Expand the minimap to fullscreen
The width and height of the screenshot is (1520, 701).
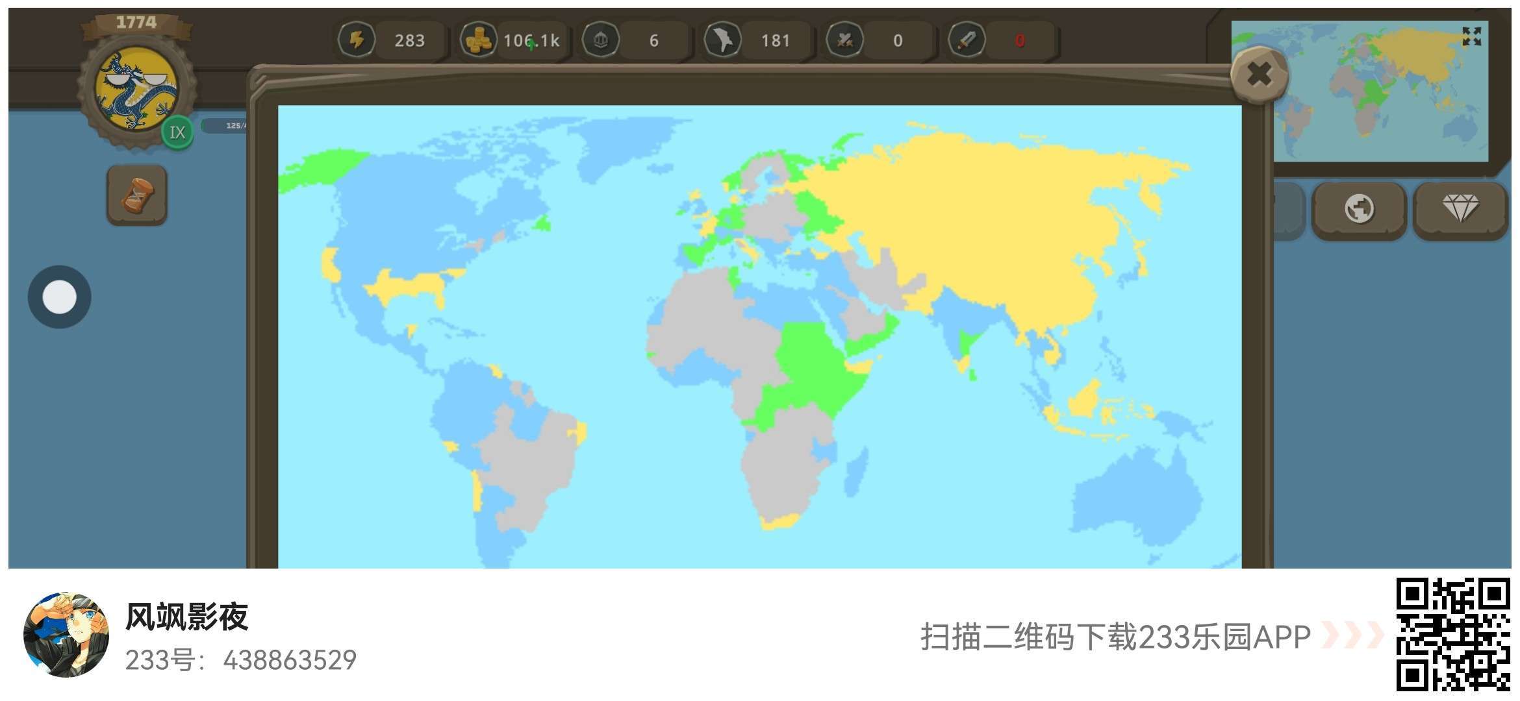point(1471,36)
